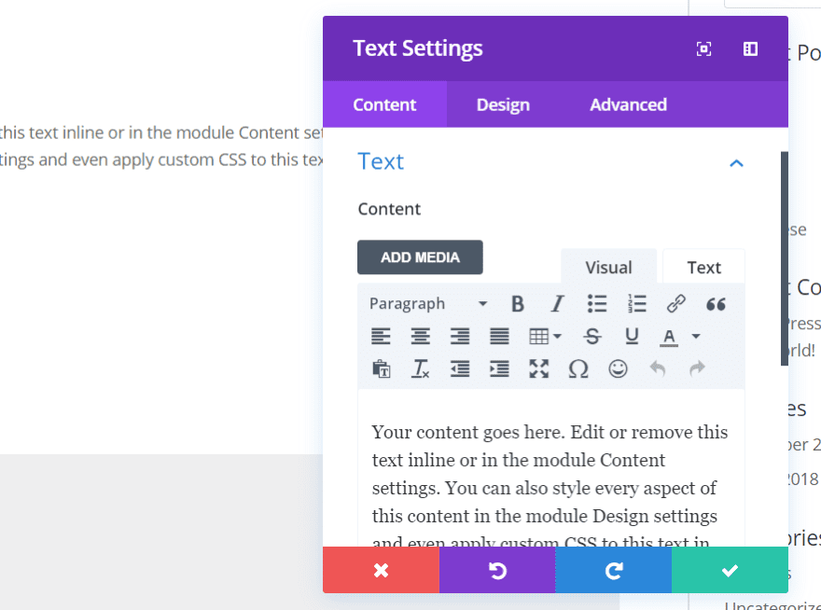Viewport: 821px width, 610px height.
Task: Decrease the indent
Action: 460,369
